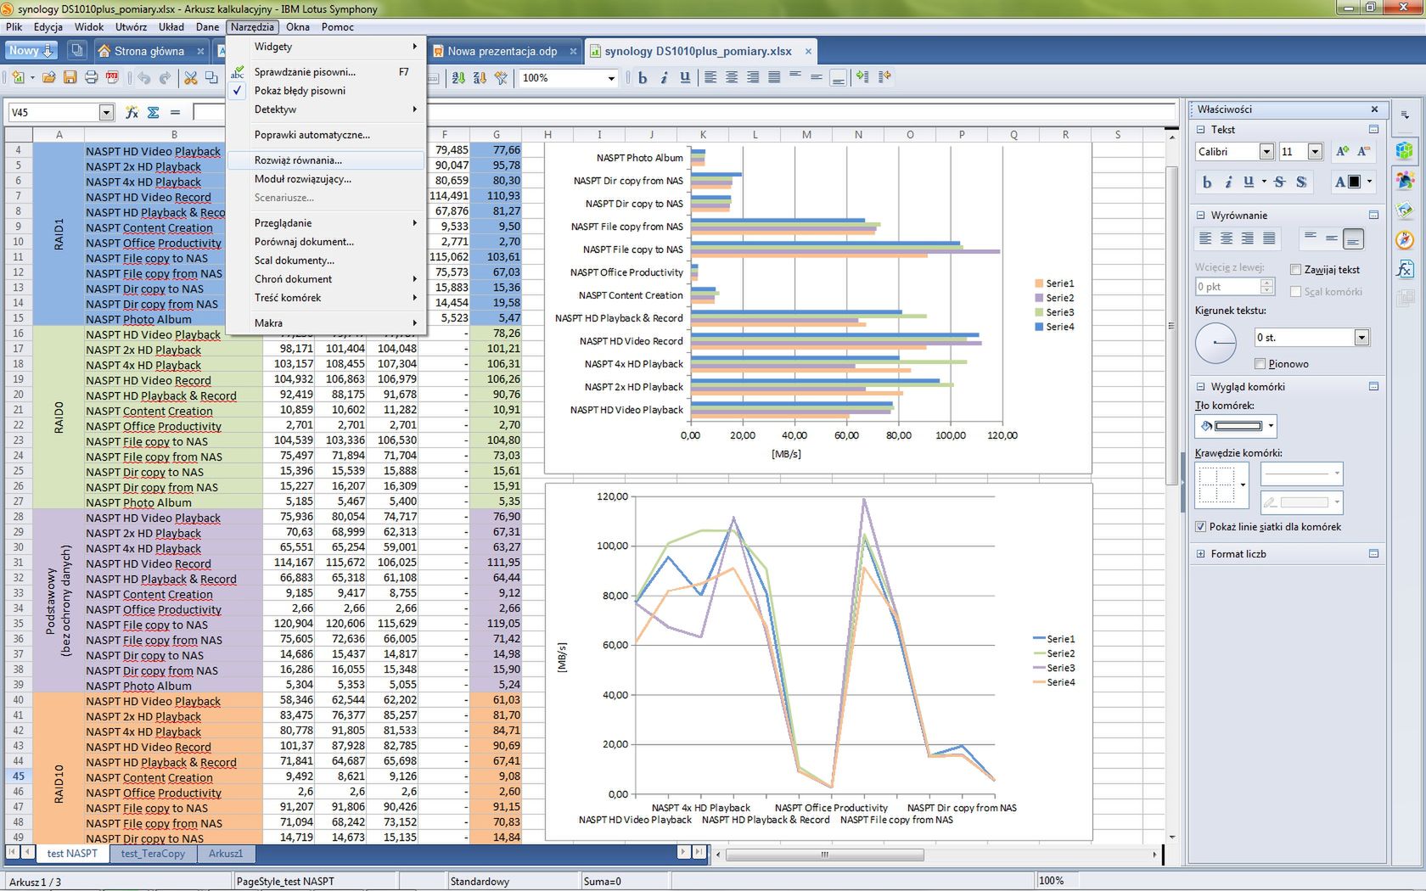
Task: Uncheck Pokaż linie siatki dla komórek
Action: (1200, 527)
